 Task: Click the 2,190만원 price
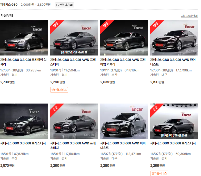[157, 82]
